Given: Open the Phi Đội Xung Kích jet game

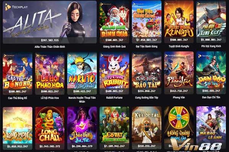Looking at the screenshot, I should point(211,22).
